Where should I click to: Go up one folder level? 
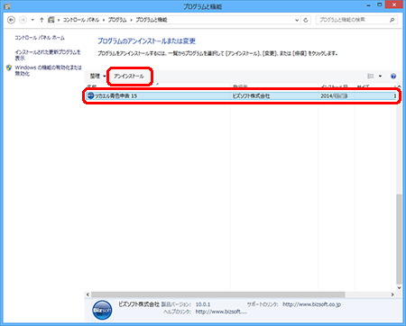click(x=42, y=20)
